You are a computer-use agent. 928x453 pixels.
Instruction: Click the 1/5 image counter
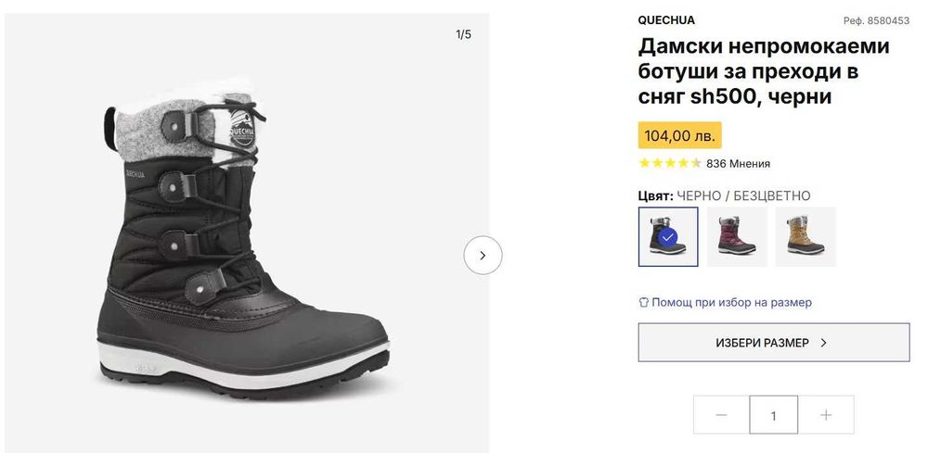pos(463,34)
